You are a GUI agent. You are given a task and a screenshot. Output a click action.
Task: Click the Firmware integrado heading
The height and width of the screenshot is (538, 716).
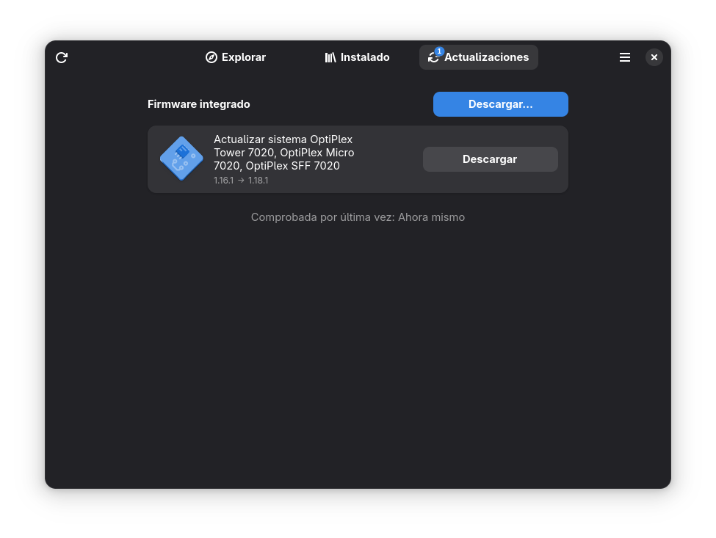(198, 104)
